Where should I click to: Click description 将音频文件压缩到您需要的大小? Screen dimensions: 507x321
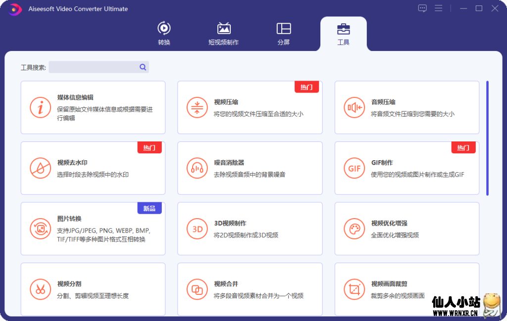[412, 114]
